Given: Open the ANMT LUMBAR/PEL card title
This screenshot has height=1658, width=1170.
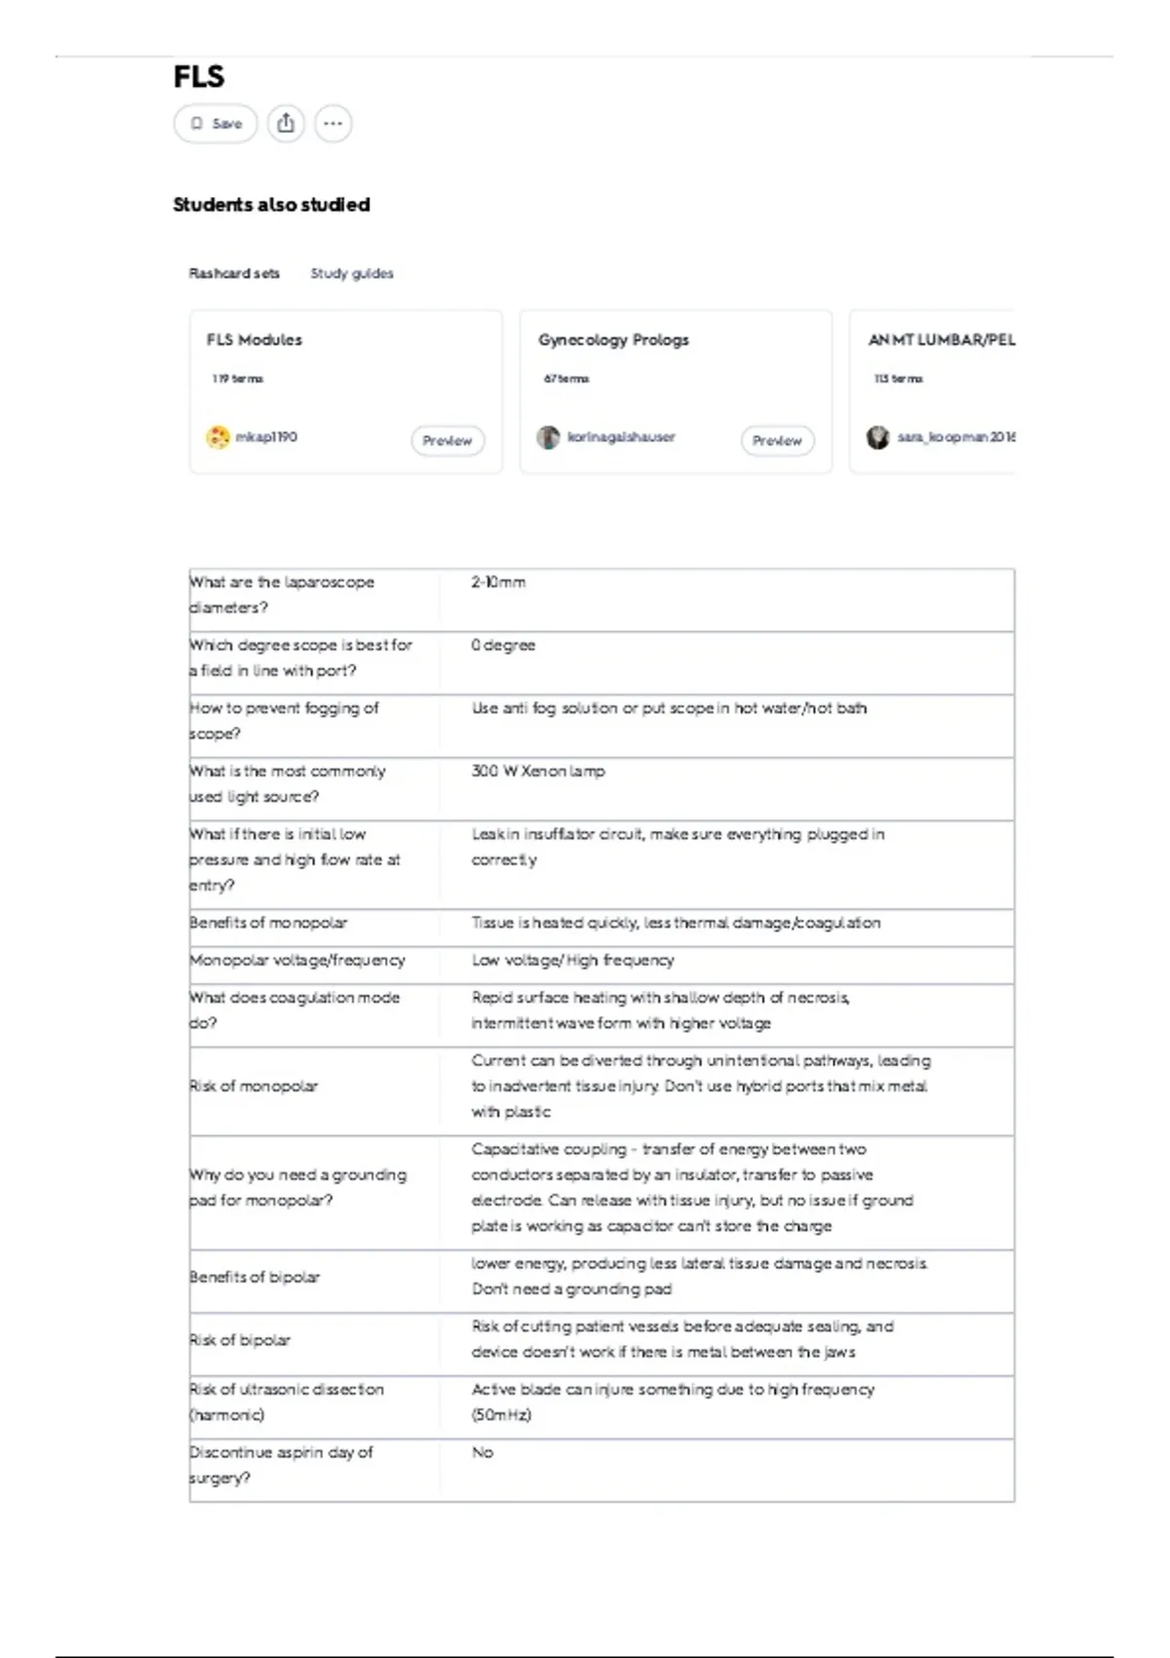Looking at the screenshot, I should point(942,339).
